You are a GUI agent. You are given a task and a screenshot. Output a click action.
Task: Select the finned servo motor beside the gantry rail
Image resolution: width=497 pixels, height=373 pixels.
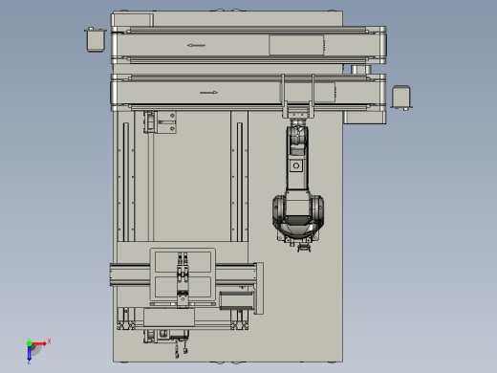click(x=237, y=300)
